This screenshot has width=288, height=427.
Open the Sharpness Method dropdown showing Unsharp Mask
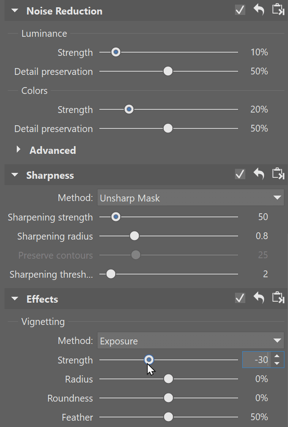pos(190,198)
